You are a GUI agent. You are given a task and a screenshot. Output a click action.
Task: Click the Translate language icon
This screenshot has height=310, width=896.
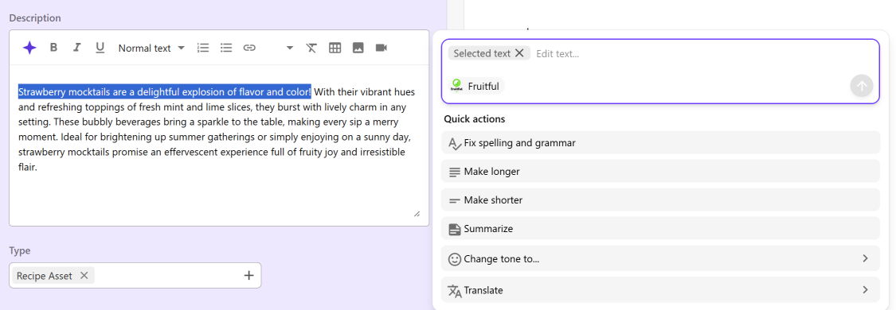455,291
